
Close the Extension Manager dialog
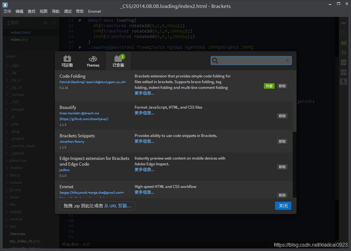tap(283, 206)
